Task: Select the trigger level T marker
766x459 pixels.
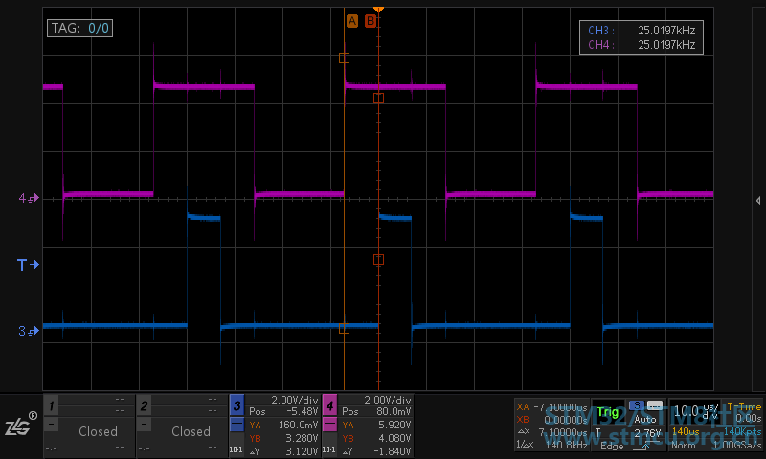Action: pyautogui.click(x=28, y=265)
